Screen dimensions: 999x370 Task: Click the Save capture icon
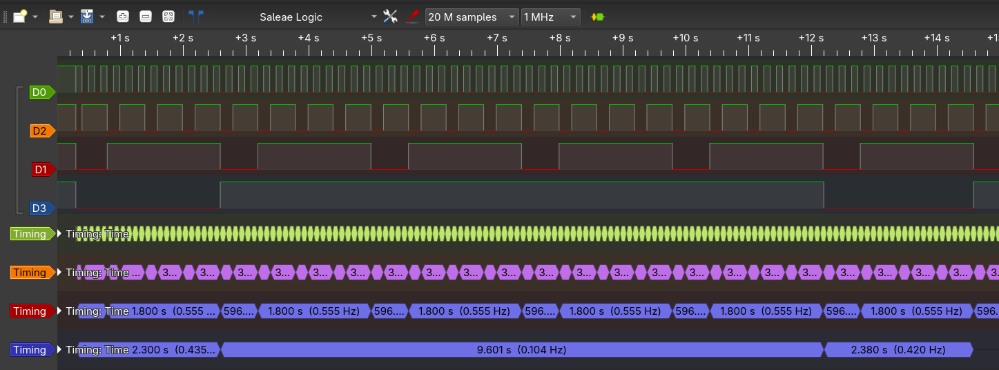pos(87,17)
